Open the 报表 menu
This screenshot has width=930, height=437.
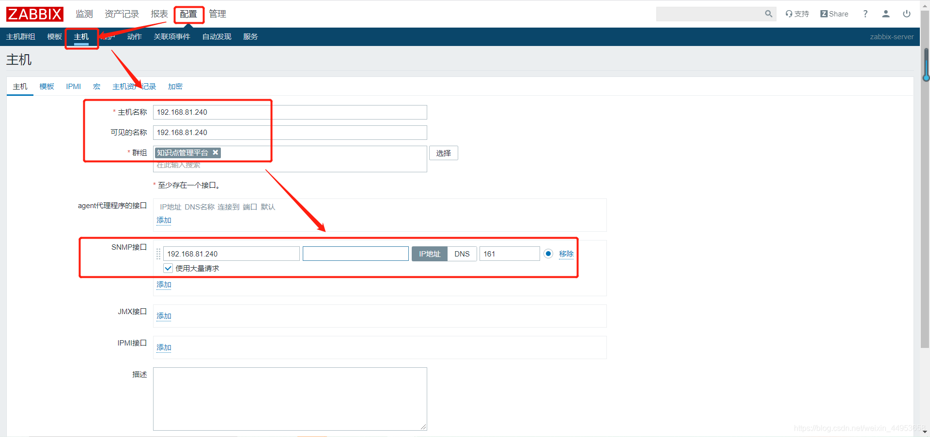159,14
